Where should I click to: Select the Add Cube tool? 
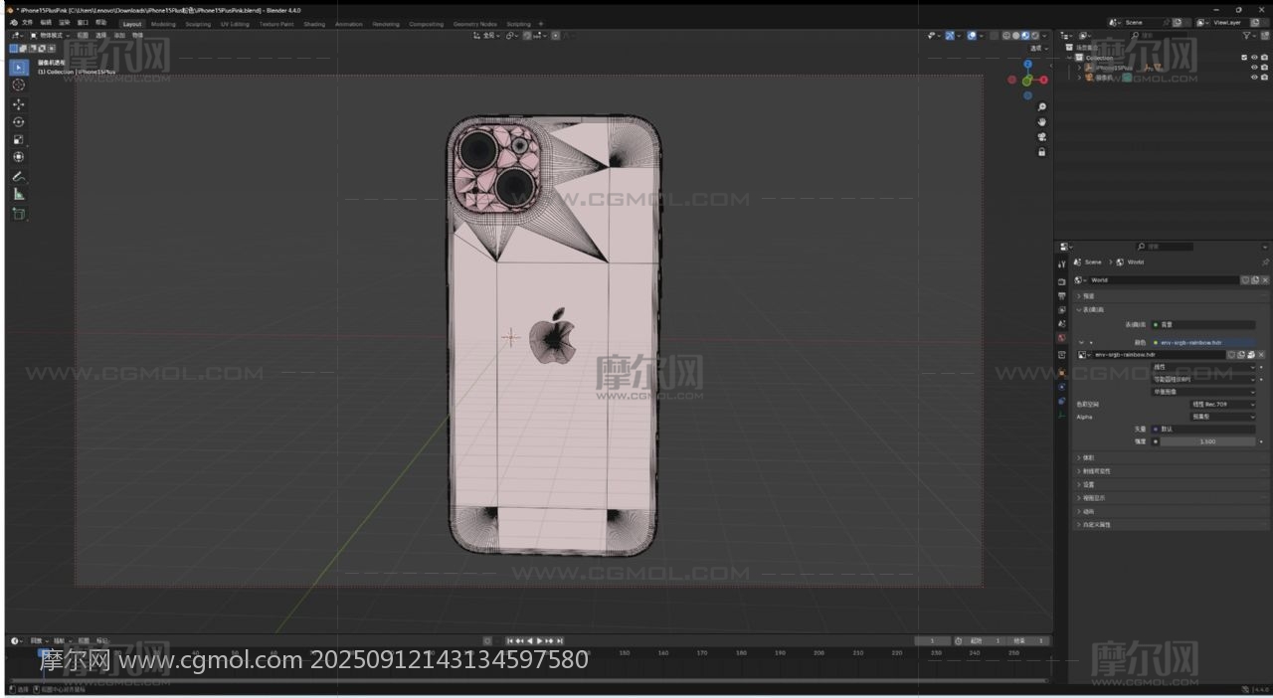[18, 213]
